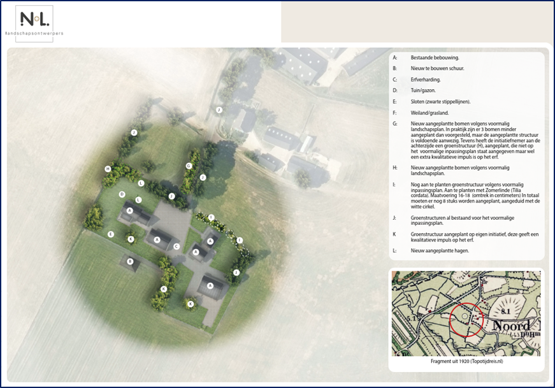
Task: Click the H legend text 'Nieuw aangeplante bomen'
Action: (x=460, y=170)
